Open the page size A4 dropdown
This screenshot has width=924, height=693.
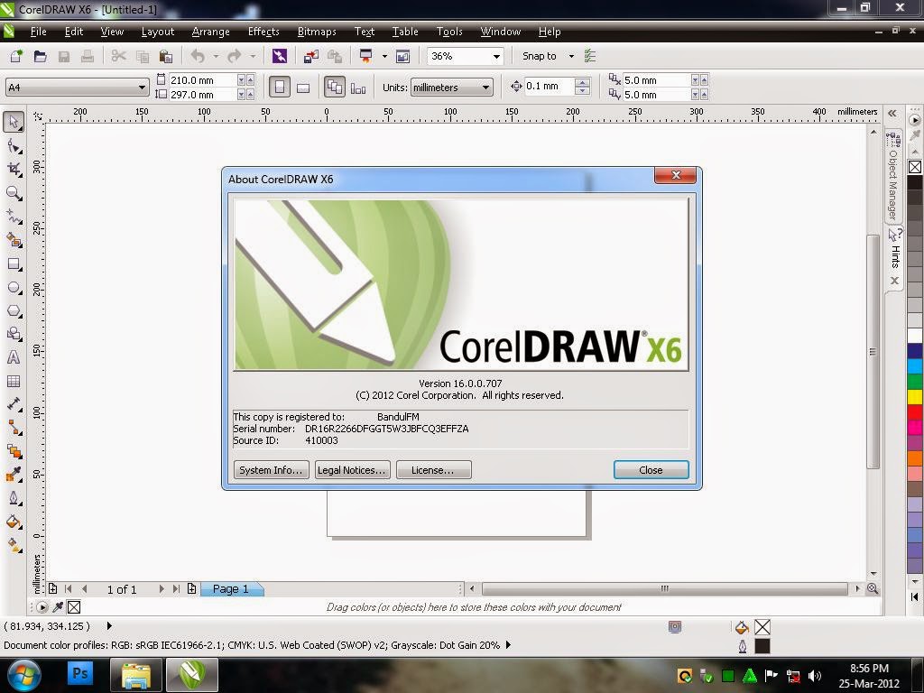click(x=142, y=88)
